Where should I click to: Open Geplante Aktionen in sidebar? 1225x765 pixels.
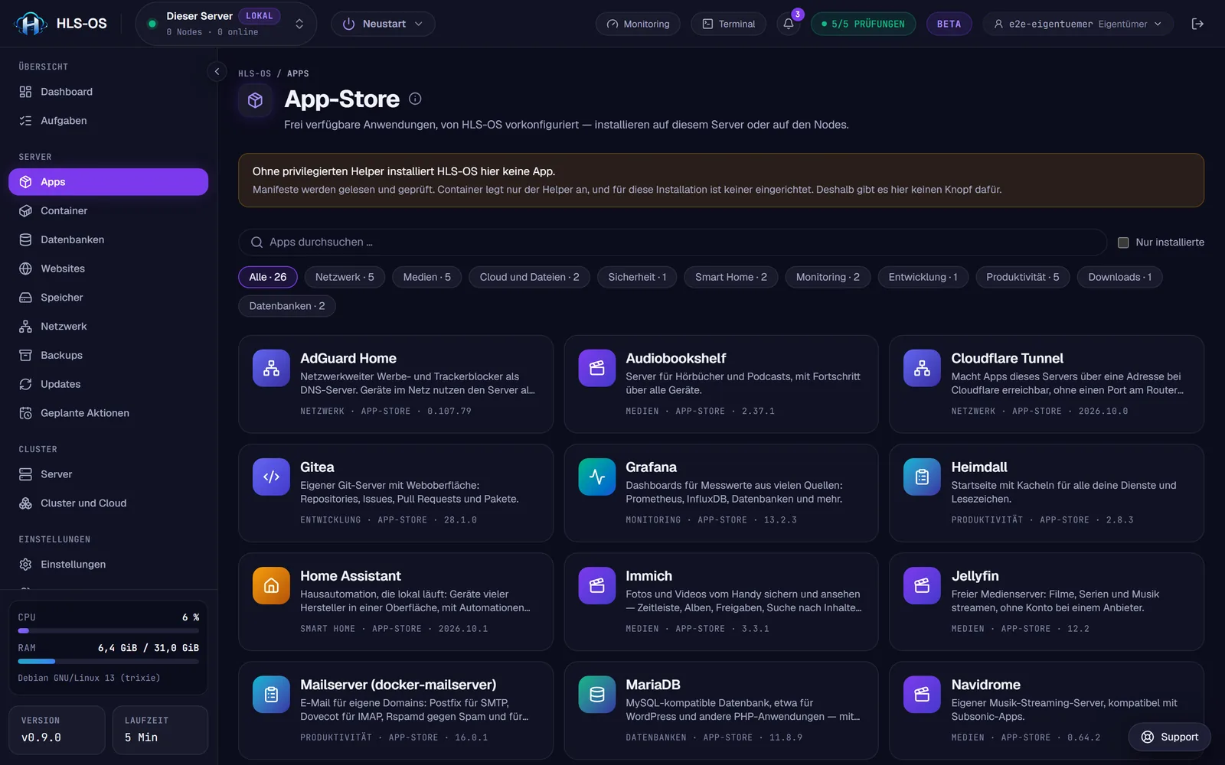pos(108,413)
